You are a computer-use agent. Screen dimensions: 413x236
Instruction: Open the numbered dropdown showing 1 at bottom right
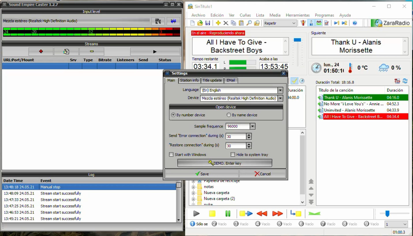pos(396,224)
